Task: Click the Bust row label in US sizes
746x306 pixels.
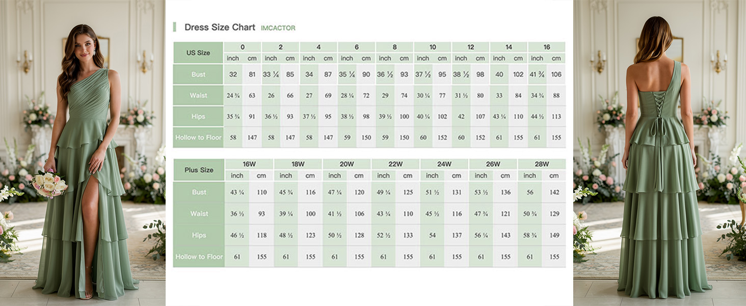Action: [x=198, y=74]
